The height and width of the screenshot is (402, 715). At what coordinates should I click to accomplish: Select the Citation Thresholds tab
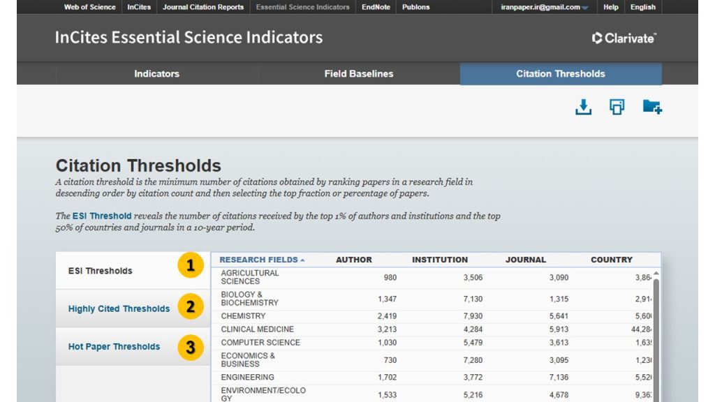point(561,73)
